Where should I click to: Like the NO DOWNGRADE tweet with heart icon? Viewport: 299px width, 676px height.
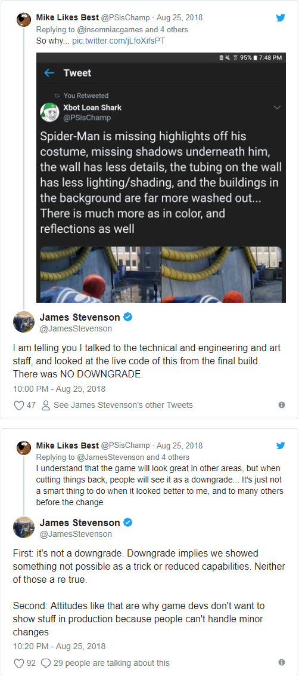19,405
